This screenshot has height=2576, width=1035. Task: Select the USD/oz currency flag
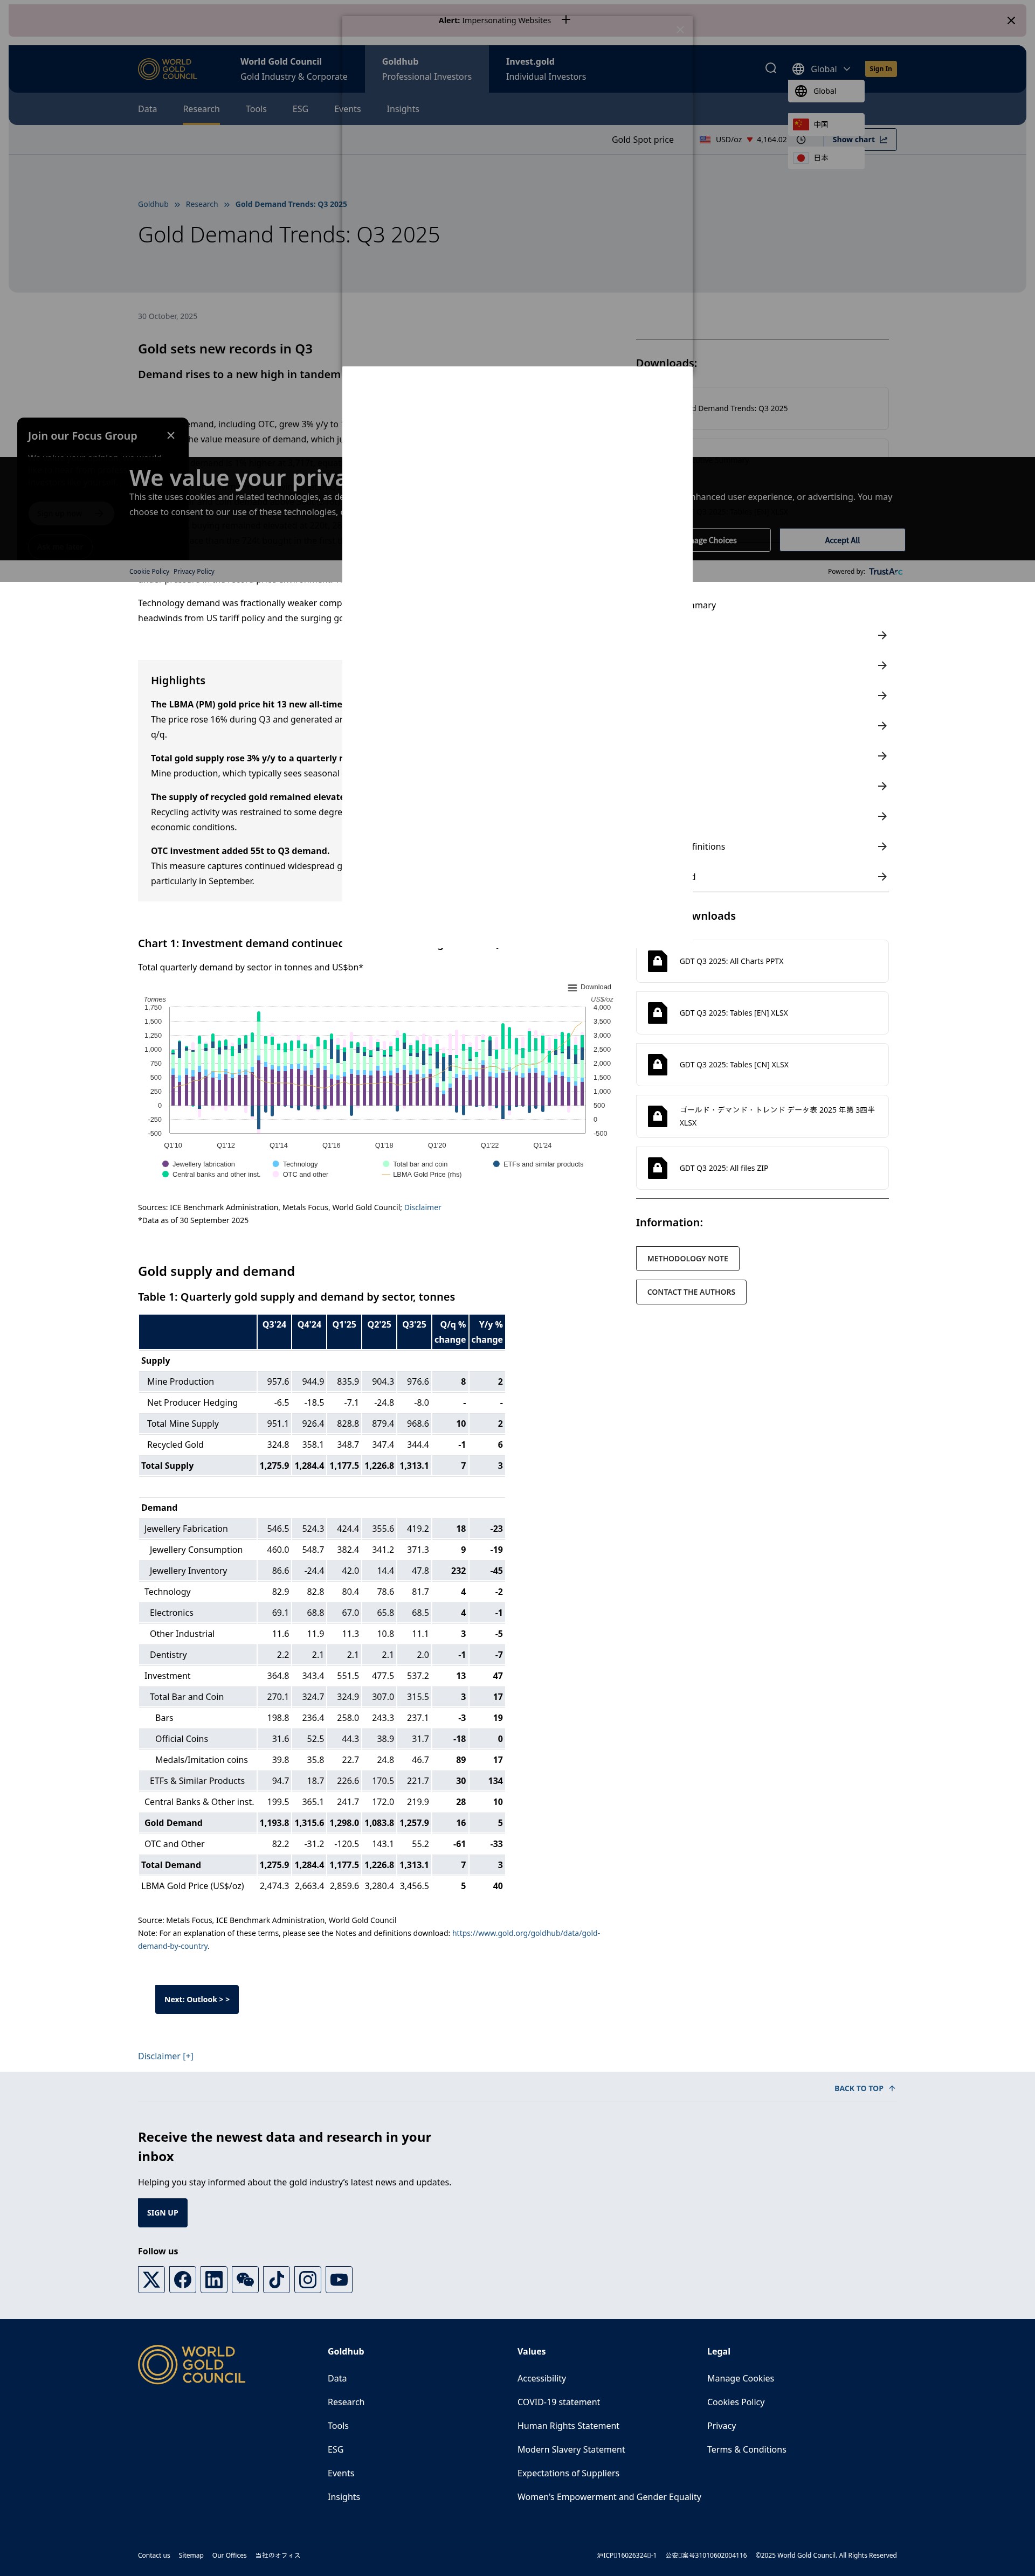coord(705,140)
